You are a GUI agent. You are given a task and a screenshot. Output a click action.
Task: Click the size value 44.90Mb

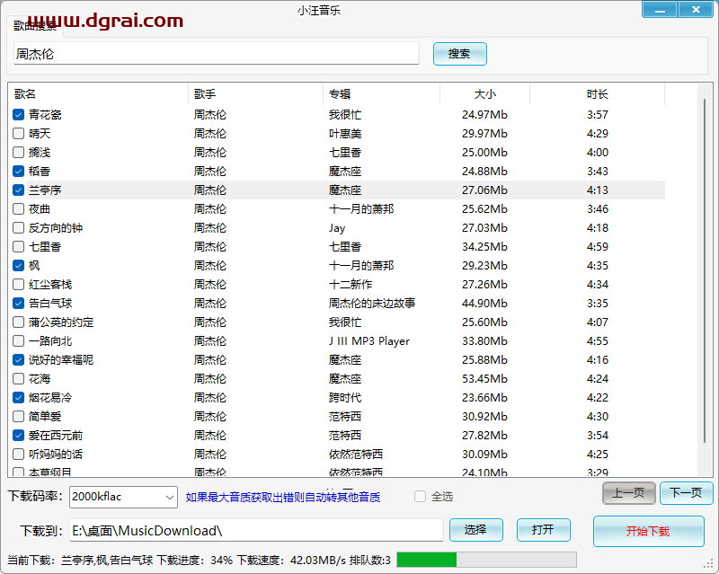coord(484,303)
